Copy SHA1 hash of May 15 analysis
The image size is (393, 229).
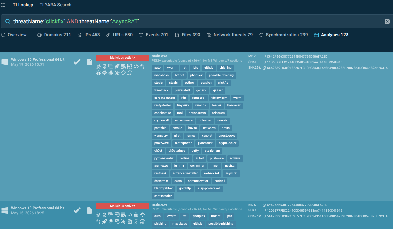point(264,211)
